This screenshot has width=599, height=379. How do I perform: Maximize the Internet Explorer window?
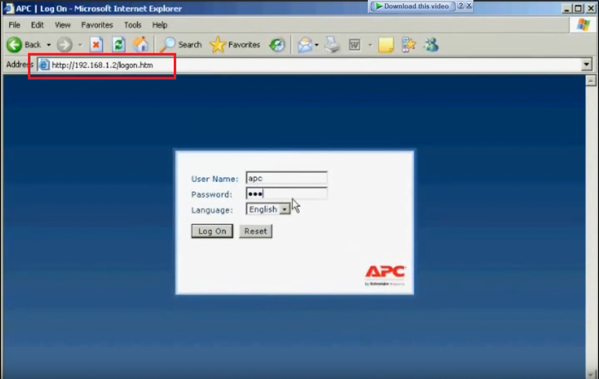pyautogui.click(x=579, y=8)
